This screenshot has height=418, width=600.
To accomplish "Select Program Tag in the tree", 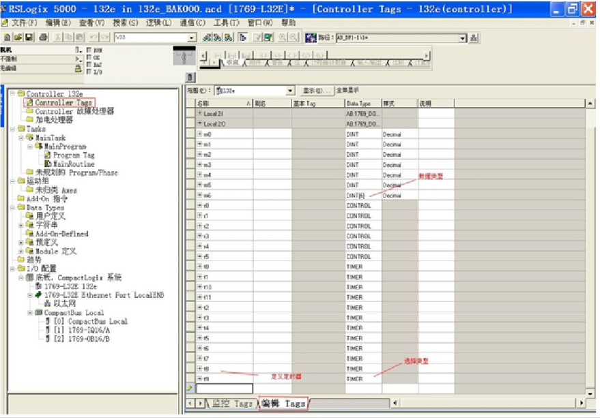I will click(74, 155).
